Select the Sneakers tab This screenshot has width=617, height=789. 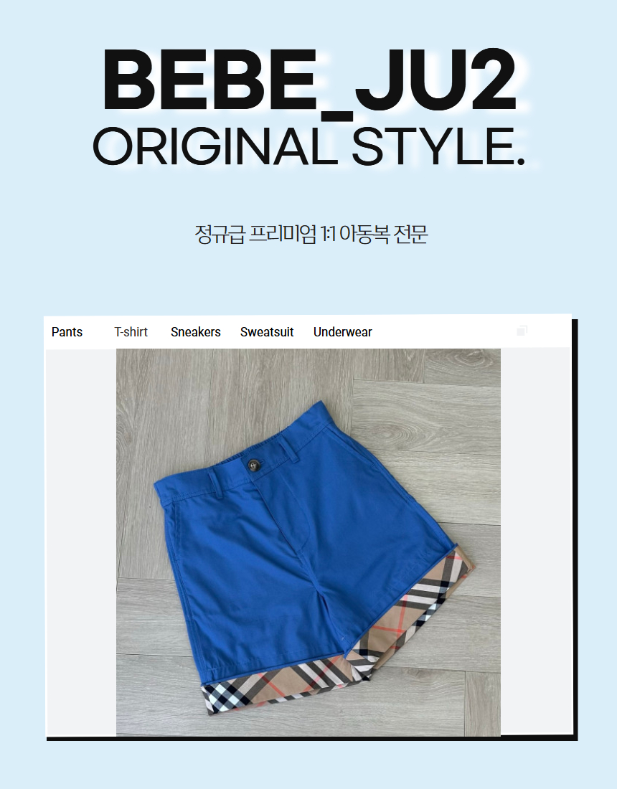tap(196, 332)
